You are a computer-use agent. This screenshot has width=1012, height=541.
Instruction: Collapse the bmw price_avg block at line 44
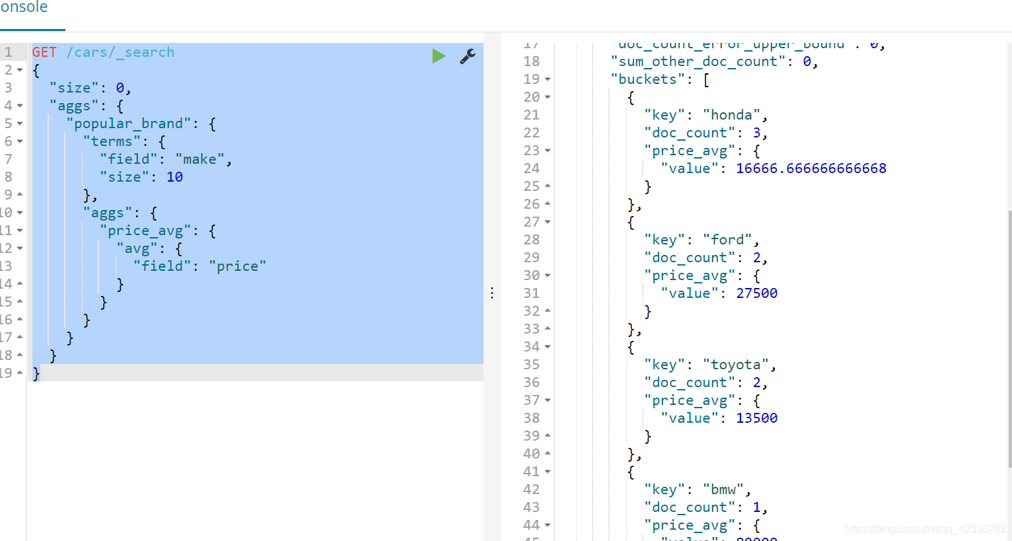[548, 524]
